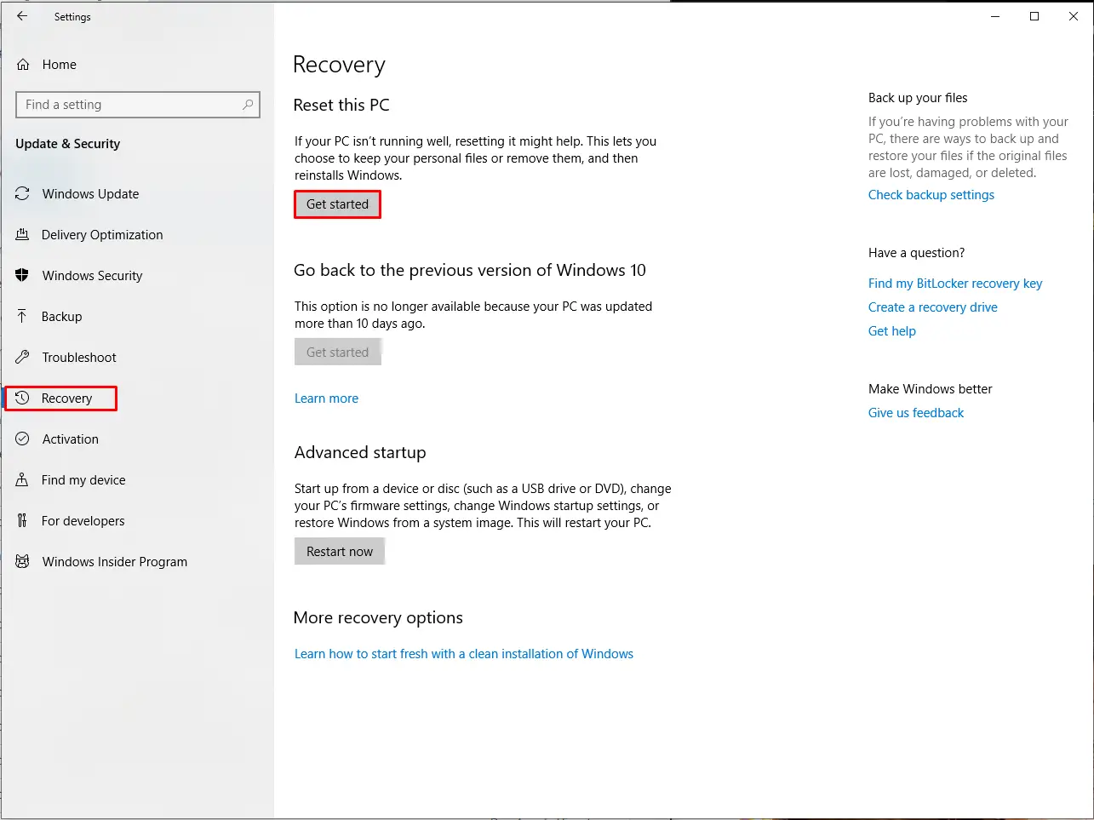
Task: Select the Recovery sidebar entry
Action: click(x=68, y=398)
